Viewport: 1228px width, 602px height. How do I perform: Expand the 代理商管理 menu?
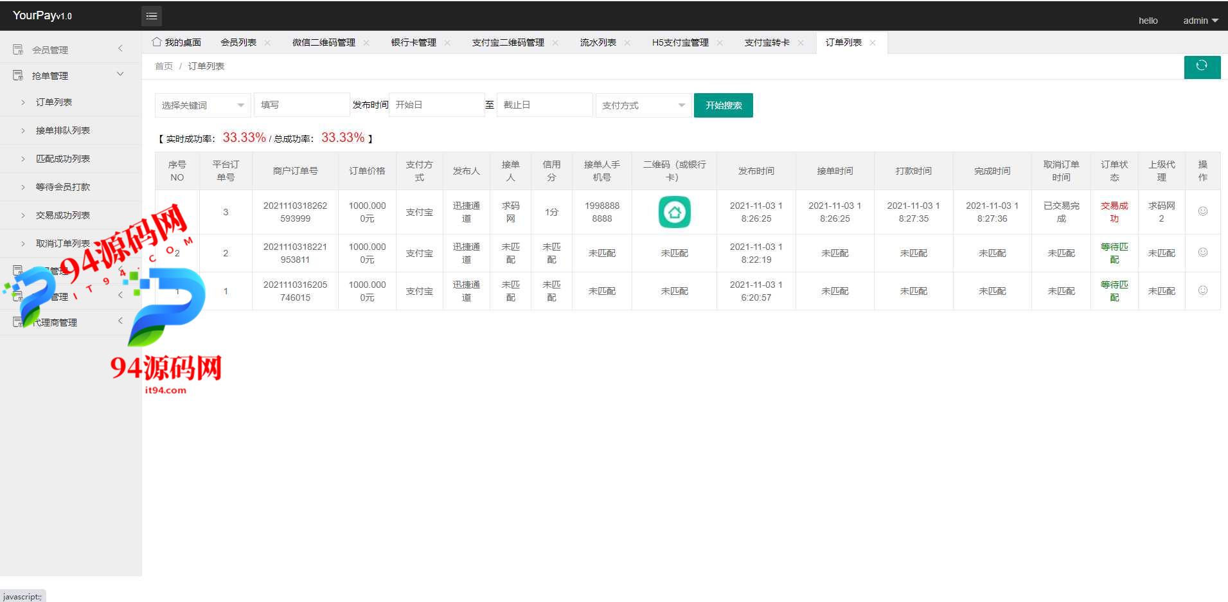[x=71, y=322]
